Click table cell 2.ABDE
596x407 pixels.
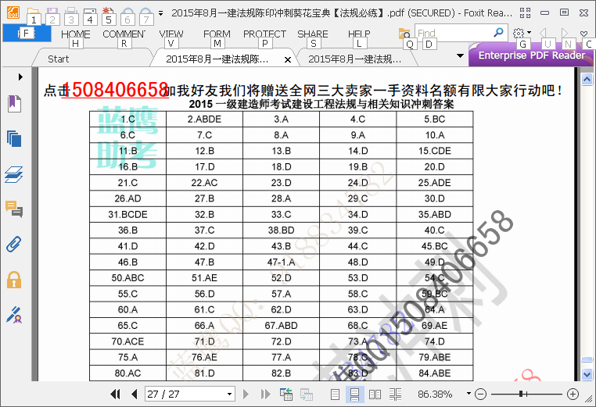tap(204, 120)
